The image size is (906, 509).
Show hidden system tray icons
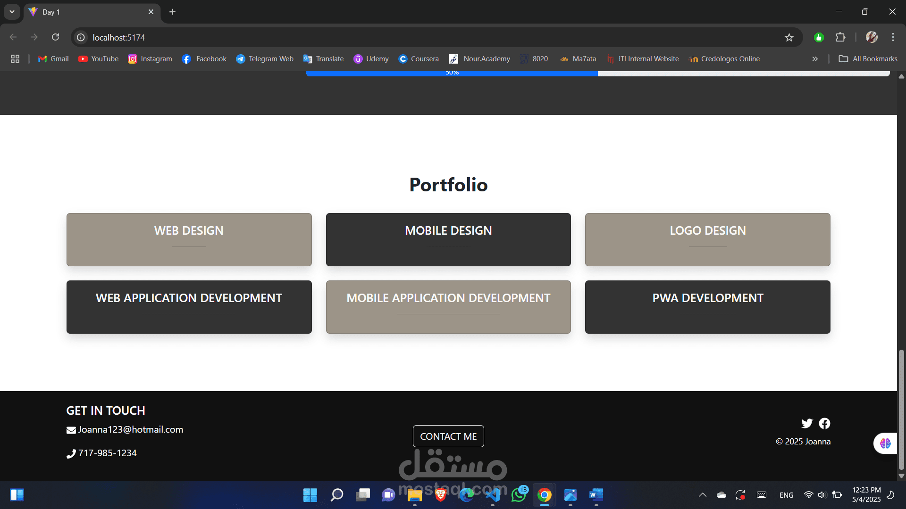[702, 495]
